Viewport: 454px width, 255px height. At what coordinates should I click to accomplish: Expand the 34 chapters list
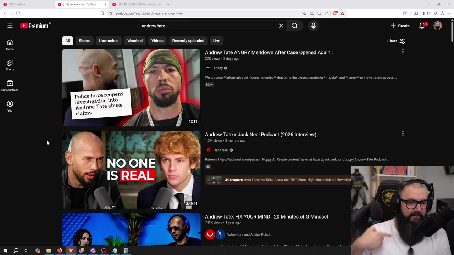[x=278, y=180]
